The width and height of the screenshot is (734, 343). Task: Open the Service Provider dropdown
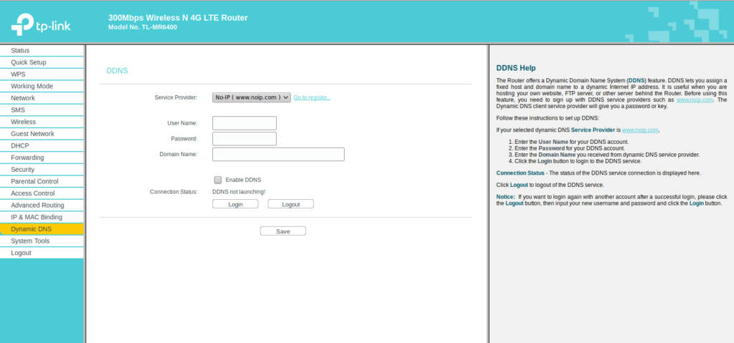tap(252, 97)
